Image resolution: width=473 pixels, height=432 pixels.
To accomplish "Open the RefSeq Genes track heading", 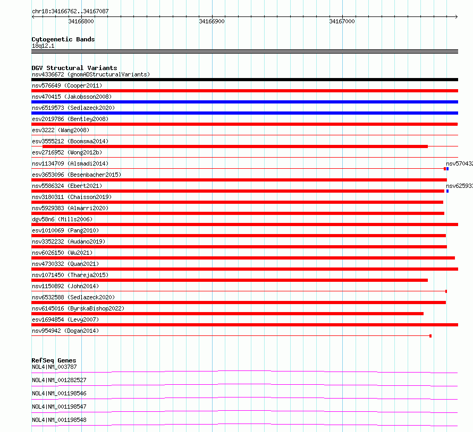I will [x=54, y=360].
